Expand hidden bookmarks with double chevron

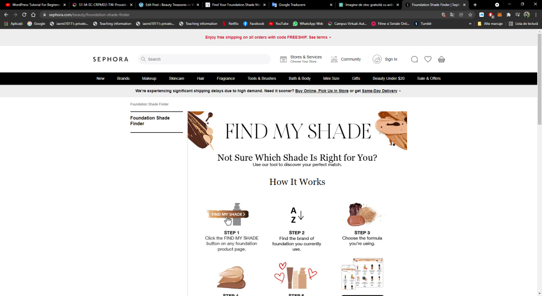[x=470, y=24]
